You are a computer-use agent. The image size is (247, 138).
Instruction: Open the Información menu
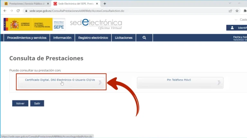click(x=62, y=38)
